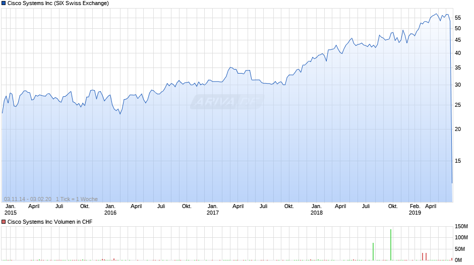Viewport: 474px width, 265px height.
Task: Select the 'Cisco Systems Inc Volumen in CHF' label
Action: 50,222
